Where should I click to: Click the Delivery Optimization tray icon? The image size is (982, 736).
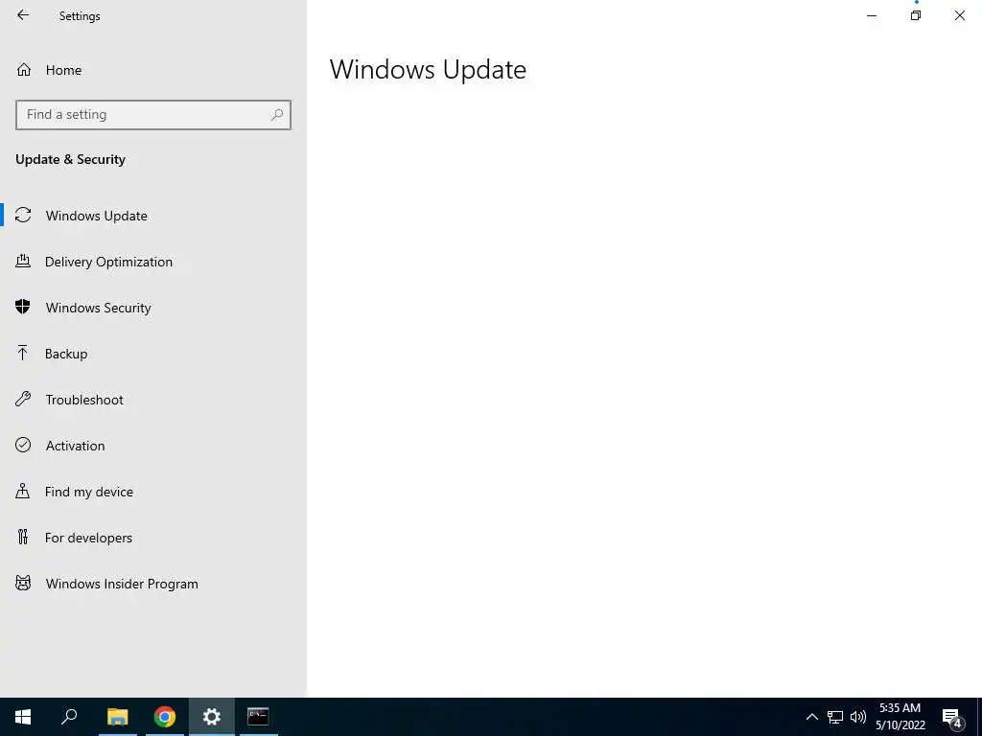click(23, 261)
